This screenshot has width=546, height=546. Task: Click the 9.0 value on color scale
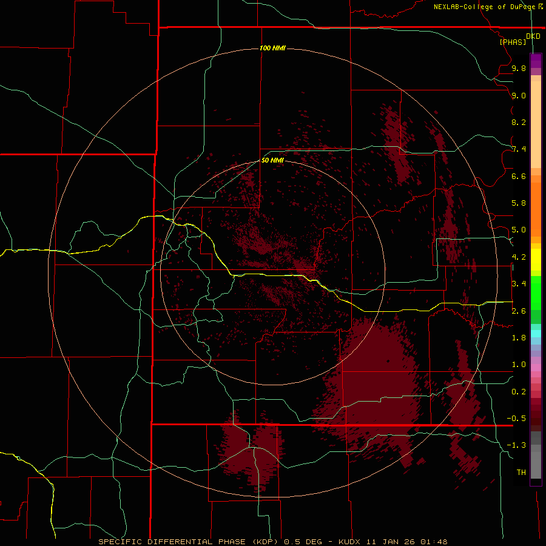[x=519, y=95]
